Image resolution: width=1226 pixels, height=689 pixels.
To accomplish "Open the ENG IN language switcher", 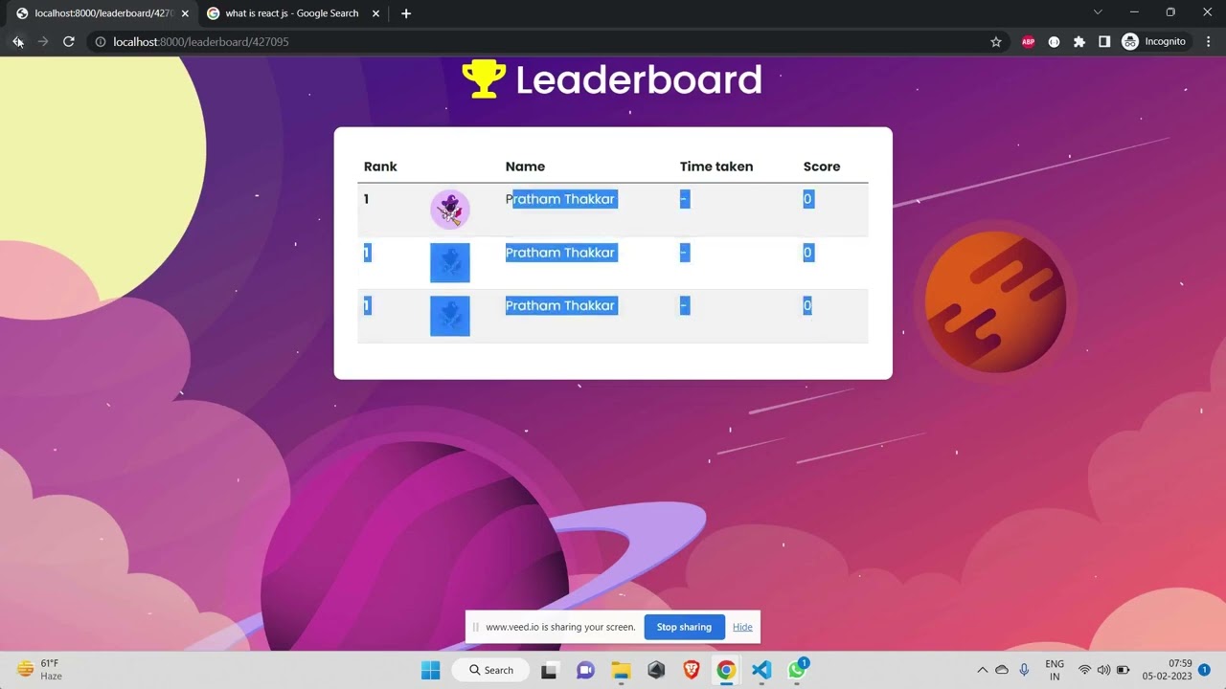I will (x=1055, y=670).
